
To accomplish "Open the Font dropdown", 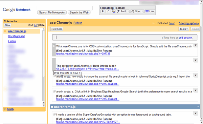I will [x=122, y=12].
